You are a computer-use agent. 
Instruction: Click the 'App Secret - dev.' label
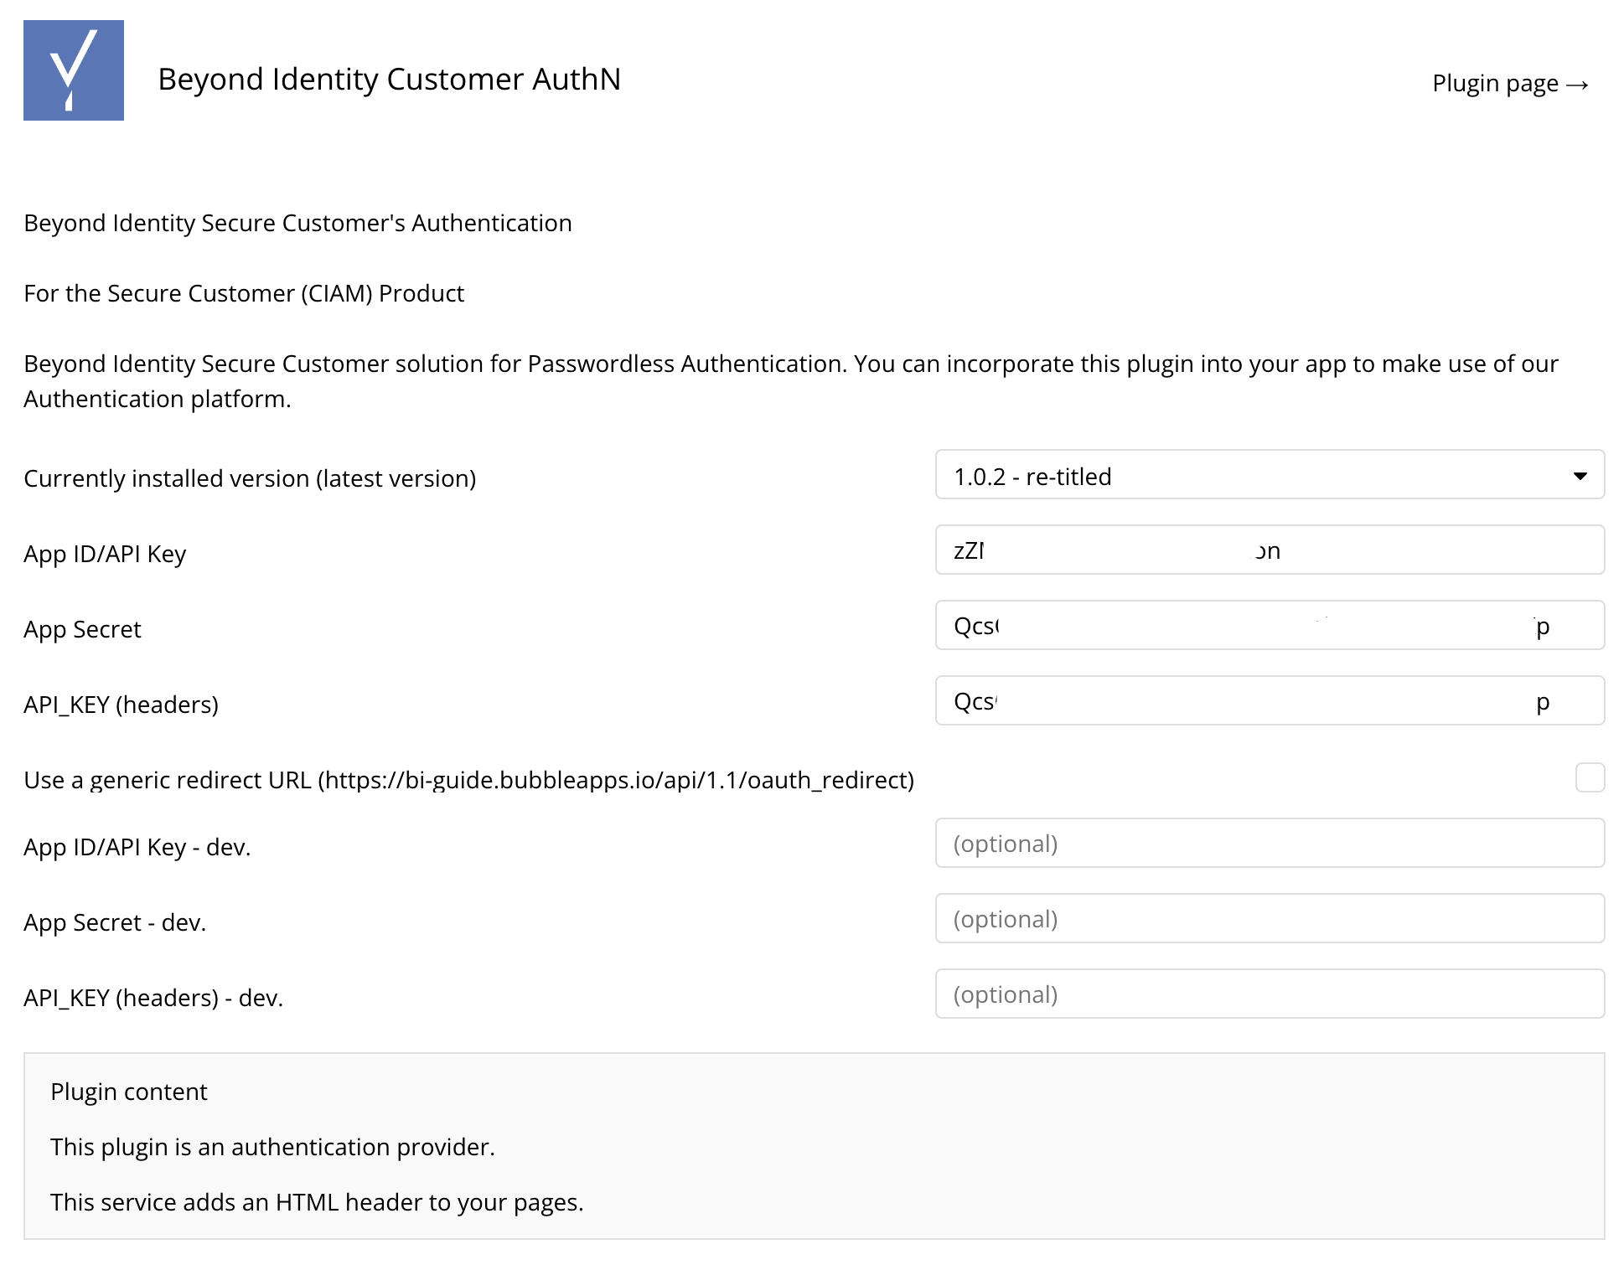pyautogui.click(x=115, y=922)
